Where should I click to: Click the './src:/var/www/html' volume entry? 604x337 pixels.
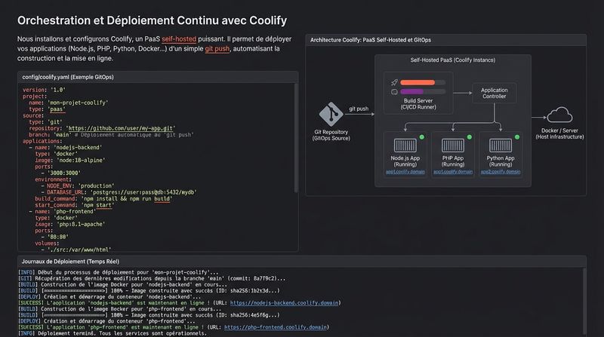tap(76, 250)
